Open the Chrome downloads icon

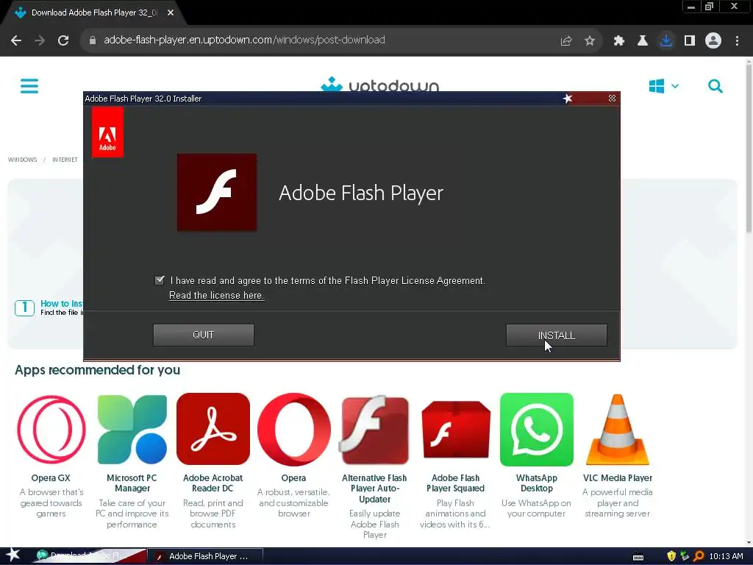666,40
